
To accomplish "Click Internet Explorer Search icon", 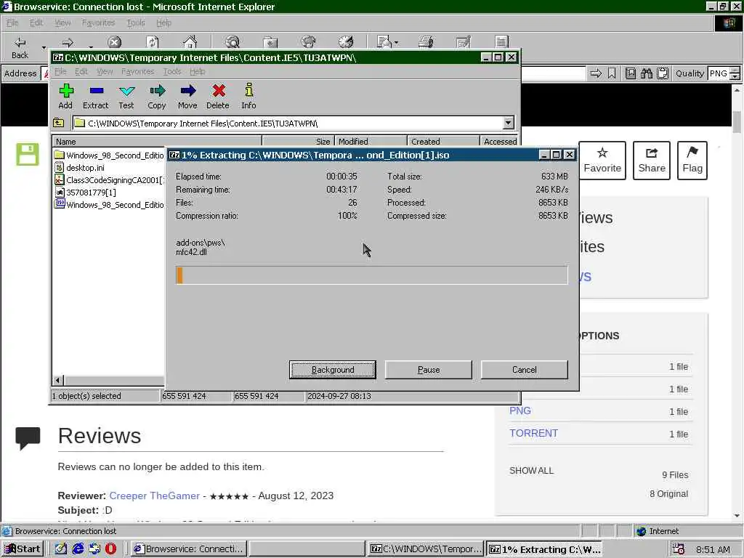I will click(x=232, y=43).
